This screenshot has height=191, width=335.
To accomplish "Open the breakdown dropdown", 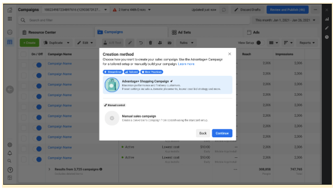I will (x=288, y=43).
